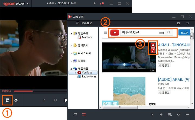
Task: Select the 즐겨찾기 tree folder
Action: [83, 45]
